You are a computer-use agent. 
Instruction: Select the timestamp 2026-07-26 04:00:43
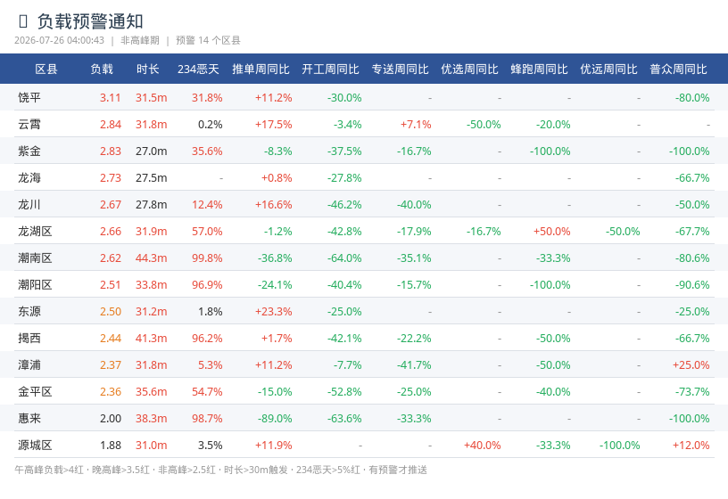60,40
